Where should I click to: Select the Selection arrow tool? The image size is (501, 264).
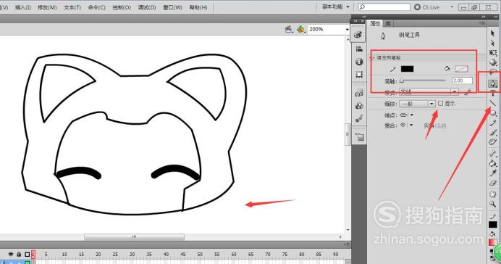(492, 33)
